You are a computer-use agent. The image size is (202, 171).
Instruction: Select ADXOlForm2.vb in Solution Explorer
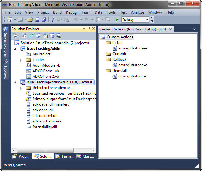tap(46, 76)
